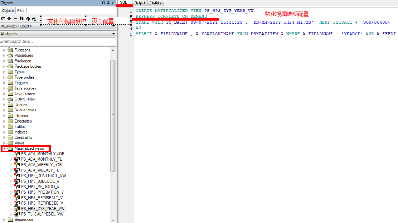Expand the Views folder node
This screenshot has height=223, width=398.
click(4, 143)
